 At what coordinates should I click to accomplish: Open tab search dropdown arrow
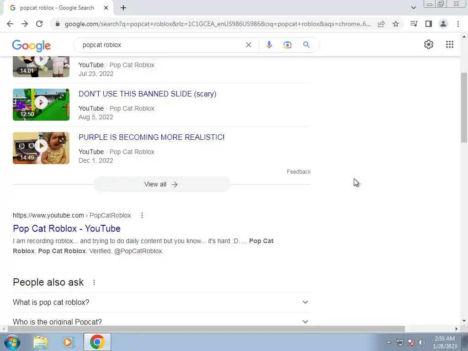point(413,8)
